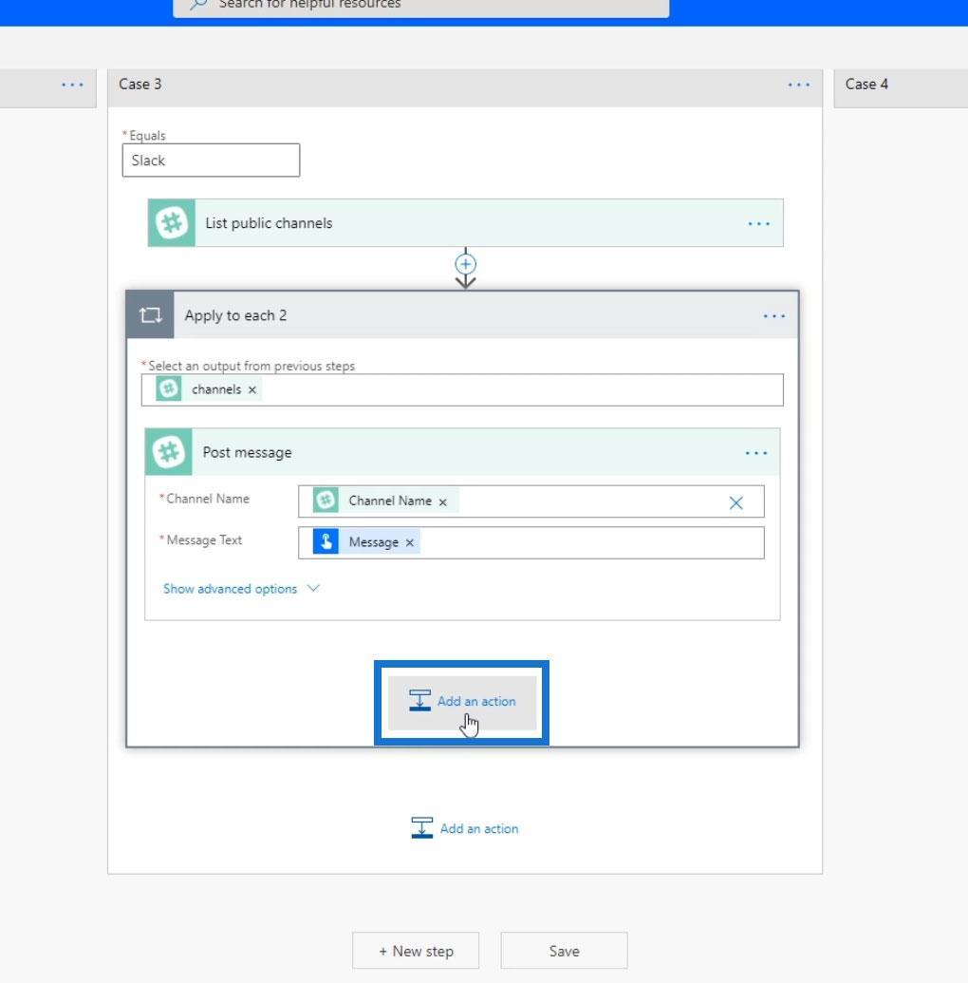The height and width of the screenshot is (983, 968).
Task: Click Add an action below the loop in Case 3
Action: [x=464, y=828]
